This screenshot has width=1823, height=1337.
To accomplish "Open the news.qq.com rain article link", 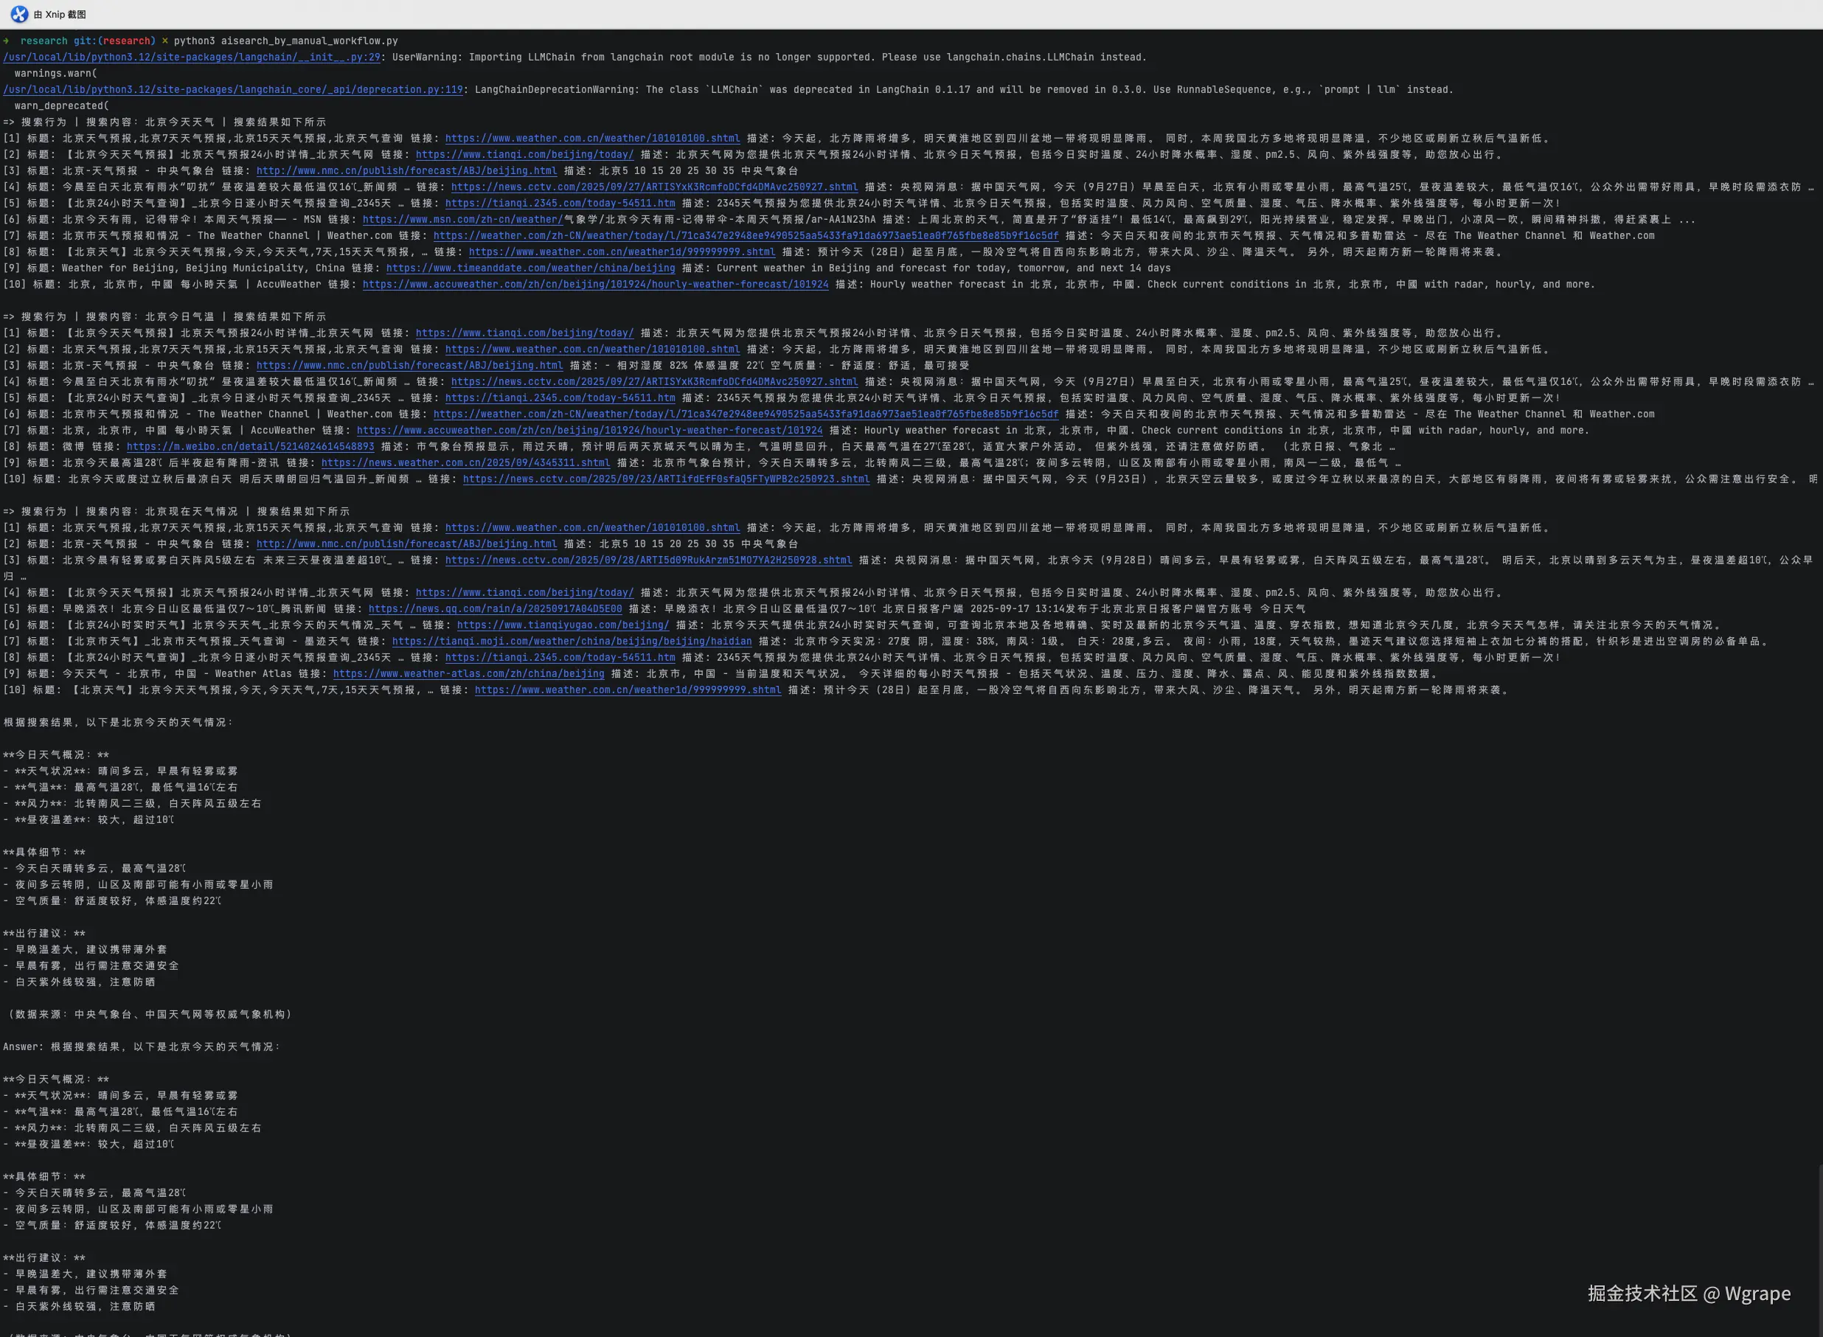I will [495, 608].
